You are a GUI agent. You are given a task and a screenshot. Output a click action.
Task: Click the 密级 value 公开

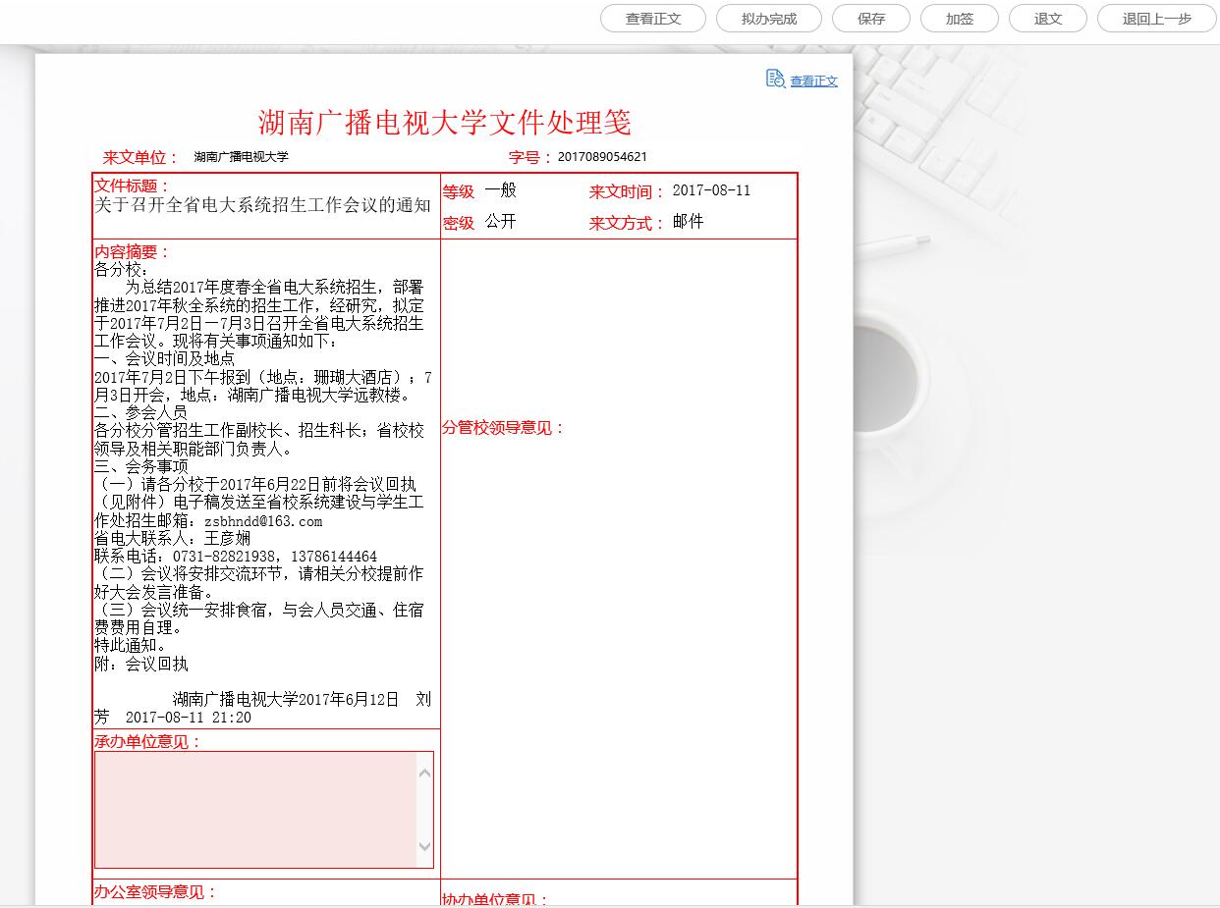pyautogui.click(x=500, y=222)
